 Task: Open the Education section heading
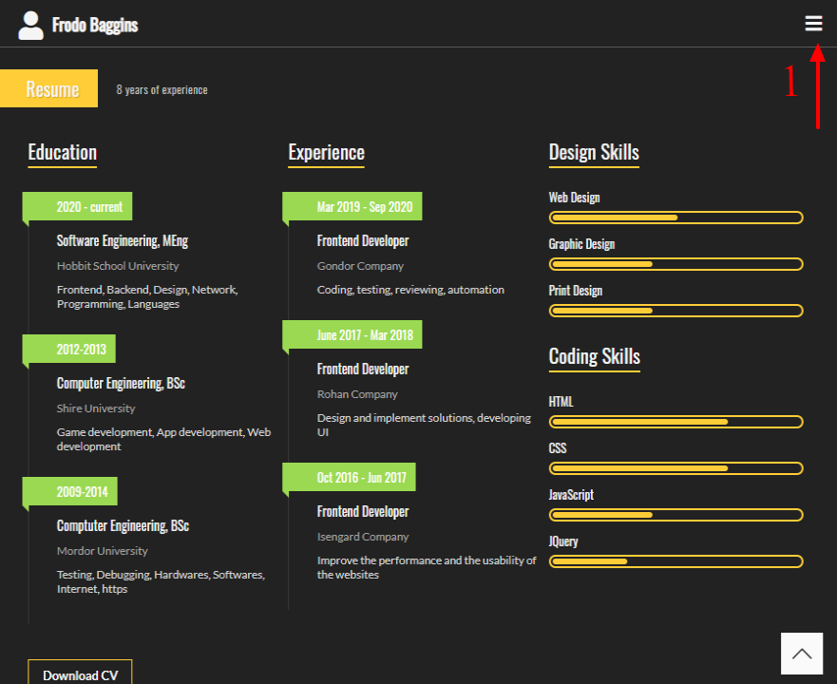coord(62,152)
